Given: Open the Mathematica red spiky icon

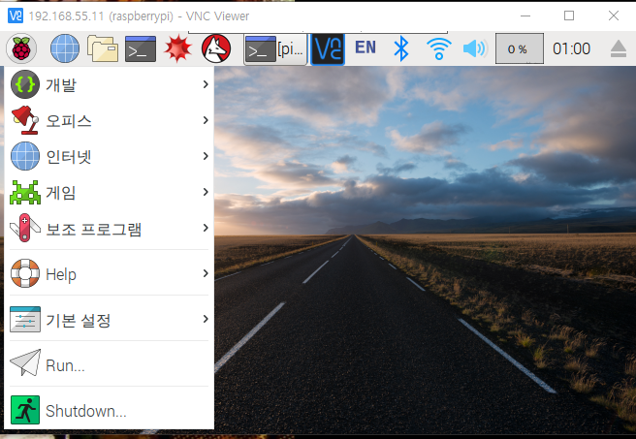Looking at the screenshot, I should (178, 48).
